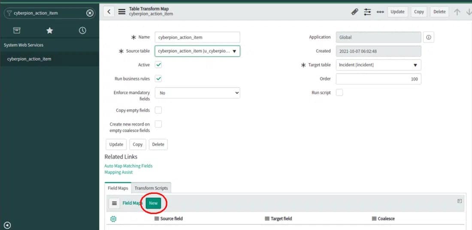Click Delete button in header
The height and width of the screenshot is (230, 472).
tap(439, 12)
